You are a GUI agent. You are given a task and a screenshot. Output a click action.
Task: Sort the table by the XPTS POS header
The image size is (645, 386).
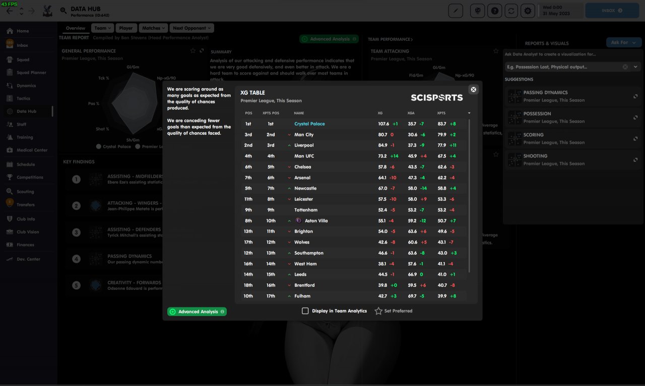click(x=271, y=113)
